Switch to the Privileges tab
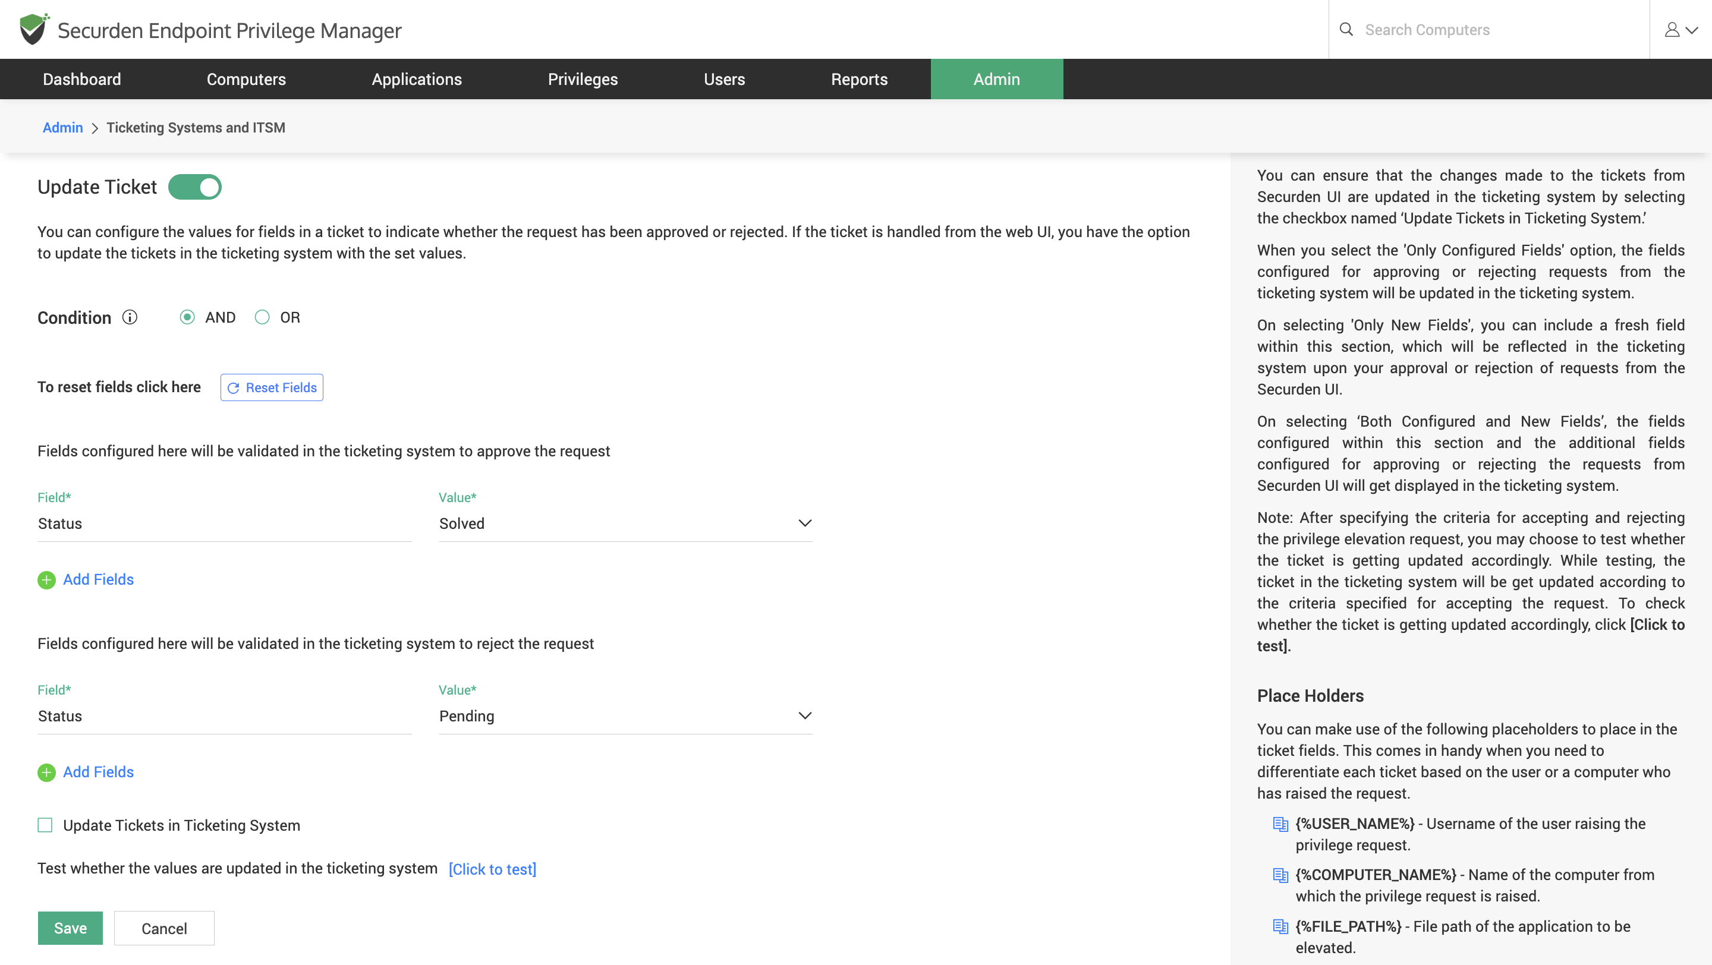 tap(582, 79)
